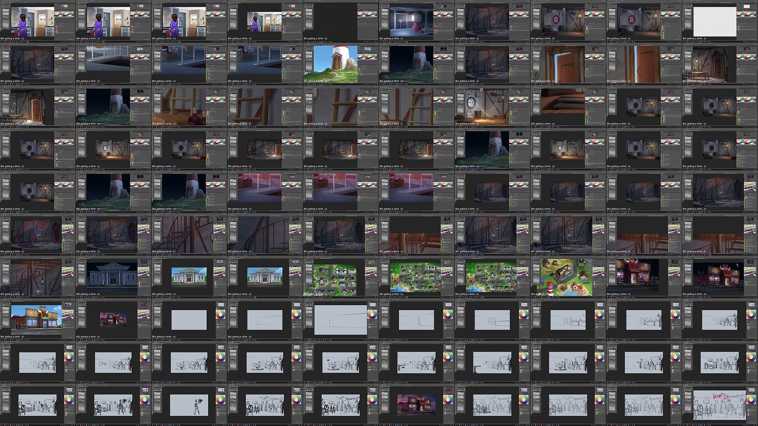Open the room with glowing open doorway thumbnail
Screen dimensions: 758x426
tap(38, 106)
